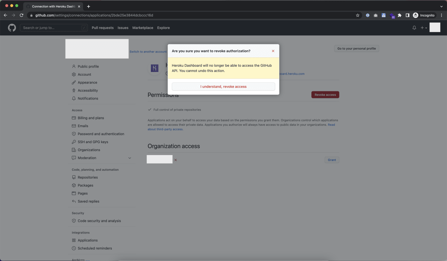447x261 pixels.
Task: Open Scheduled reminders settings
Action: tap(95, 248)
